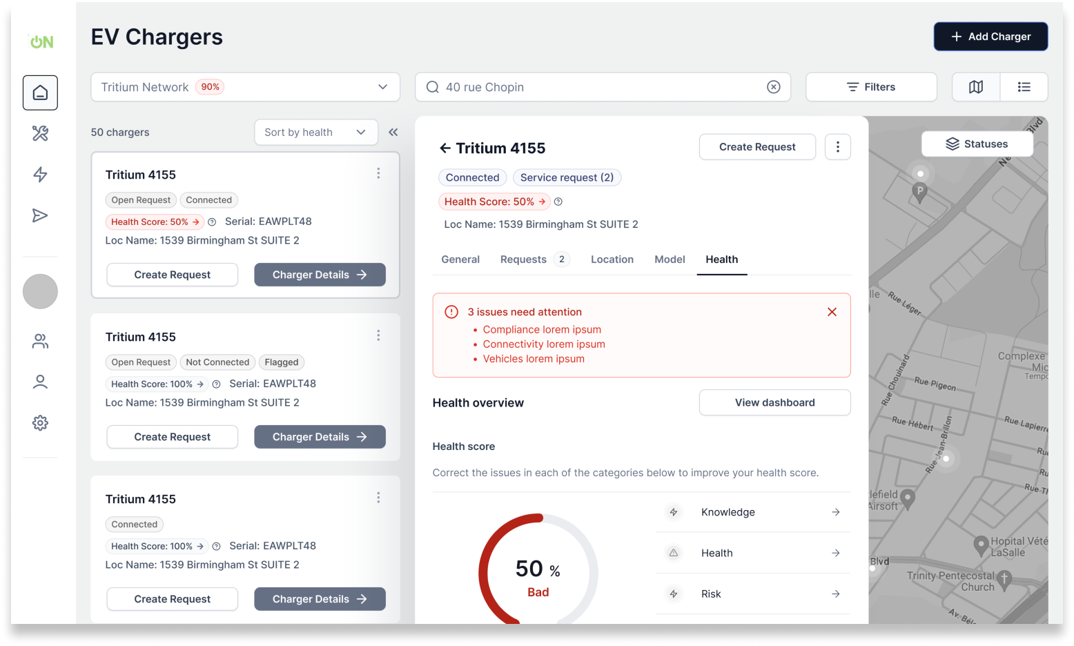Viewport: 1074px width, 646px height.
Task: Dismiss the 3 issues need attention alert
Action: click(x=832, y=312)
